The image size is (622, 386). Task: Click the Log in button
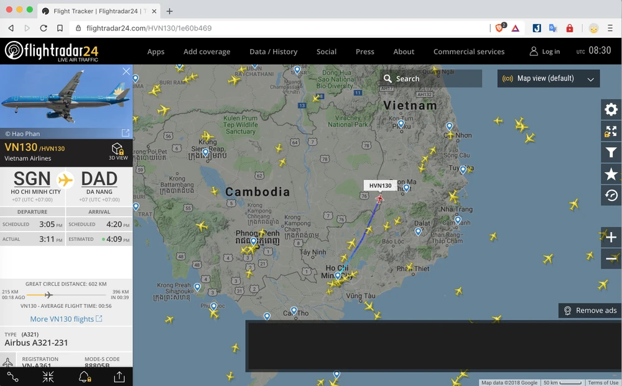click(x=544, y=52)
